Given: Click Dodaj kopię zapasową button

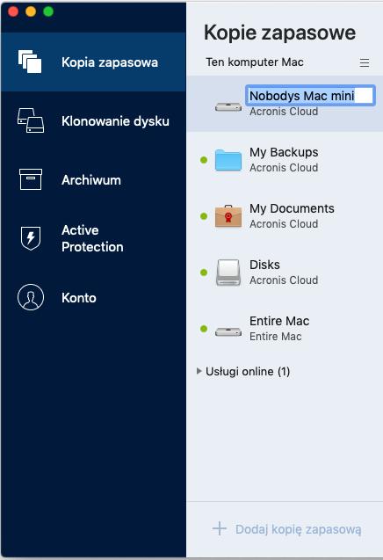Looking at the screenshot, I should point(287,529).
